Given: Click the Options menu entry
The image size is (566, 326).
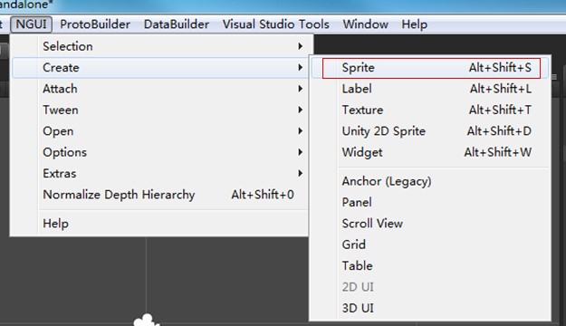Looking at the screenshot, I should click(159, 152).
